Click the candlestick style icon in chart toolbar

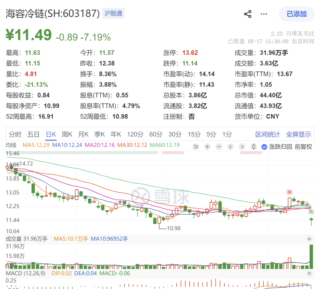point(254,147)
